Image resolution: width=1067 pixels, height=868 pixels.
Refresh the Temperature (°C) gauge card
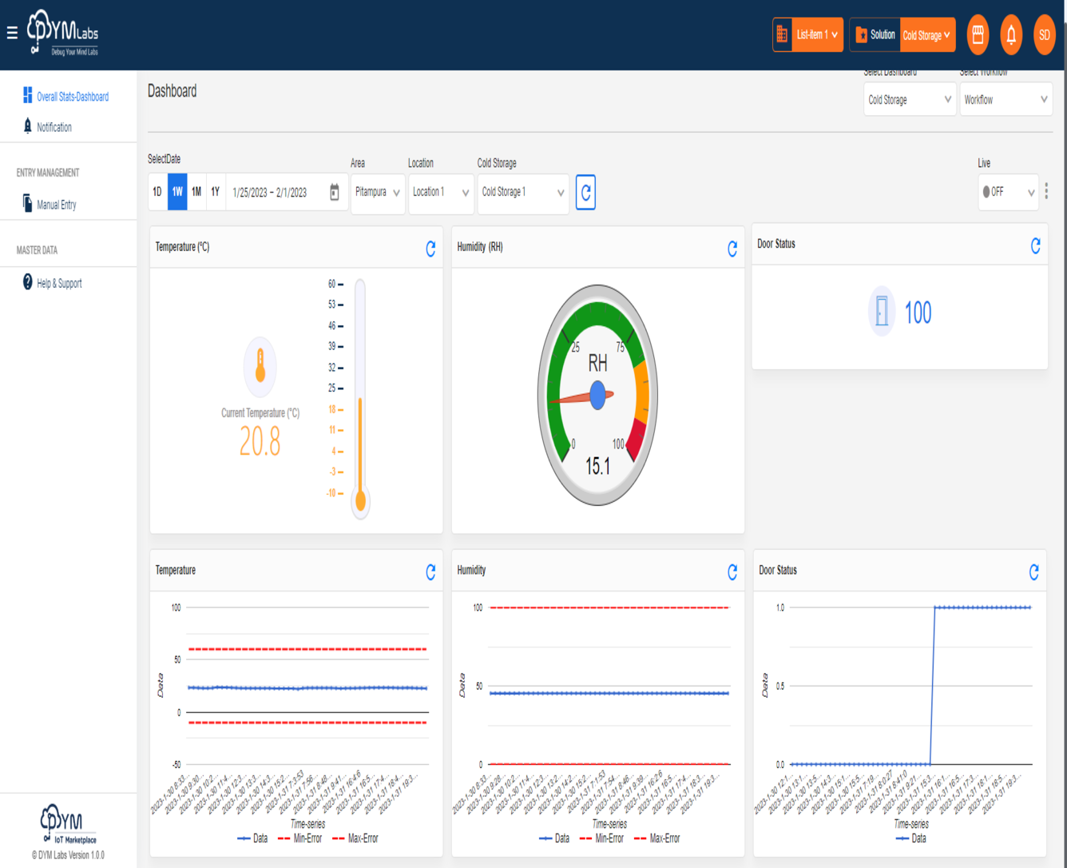pyautogui.click(x=430, y=249)
